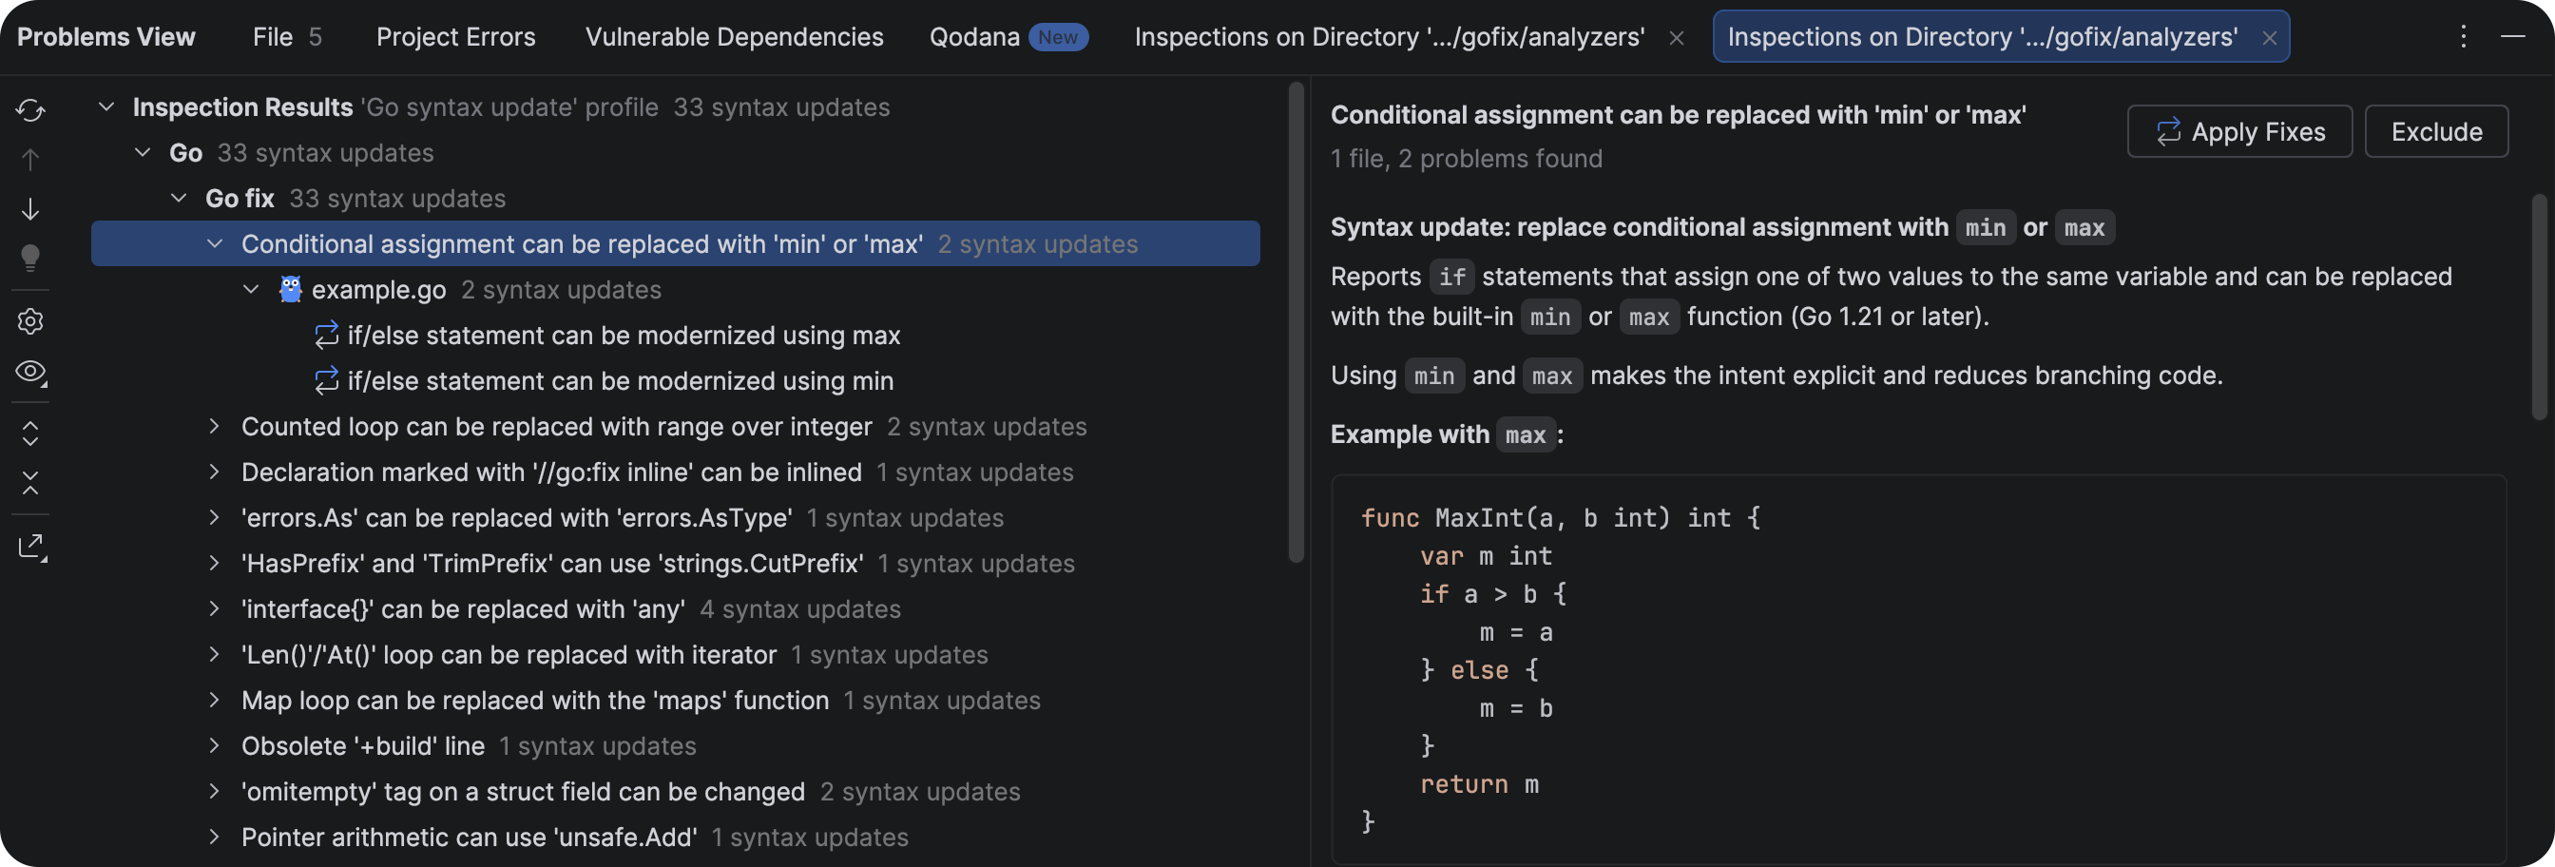The image size is (2555, 867).
Task: Click the Collapse All icon in sidebar
Action: click(x=30, y=483)
